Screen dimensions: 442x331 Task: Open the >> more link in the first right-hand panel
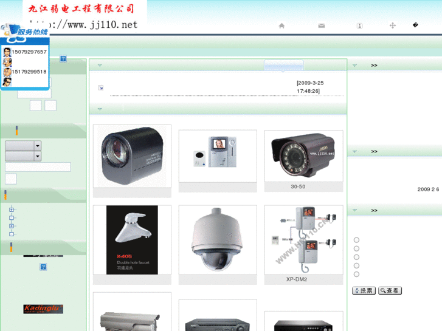click(x=374, y=66)
